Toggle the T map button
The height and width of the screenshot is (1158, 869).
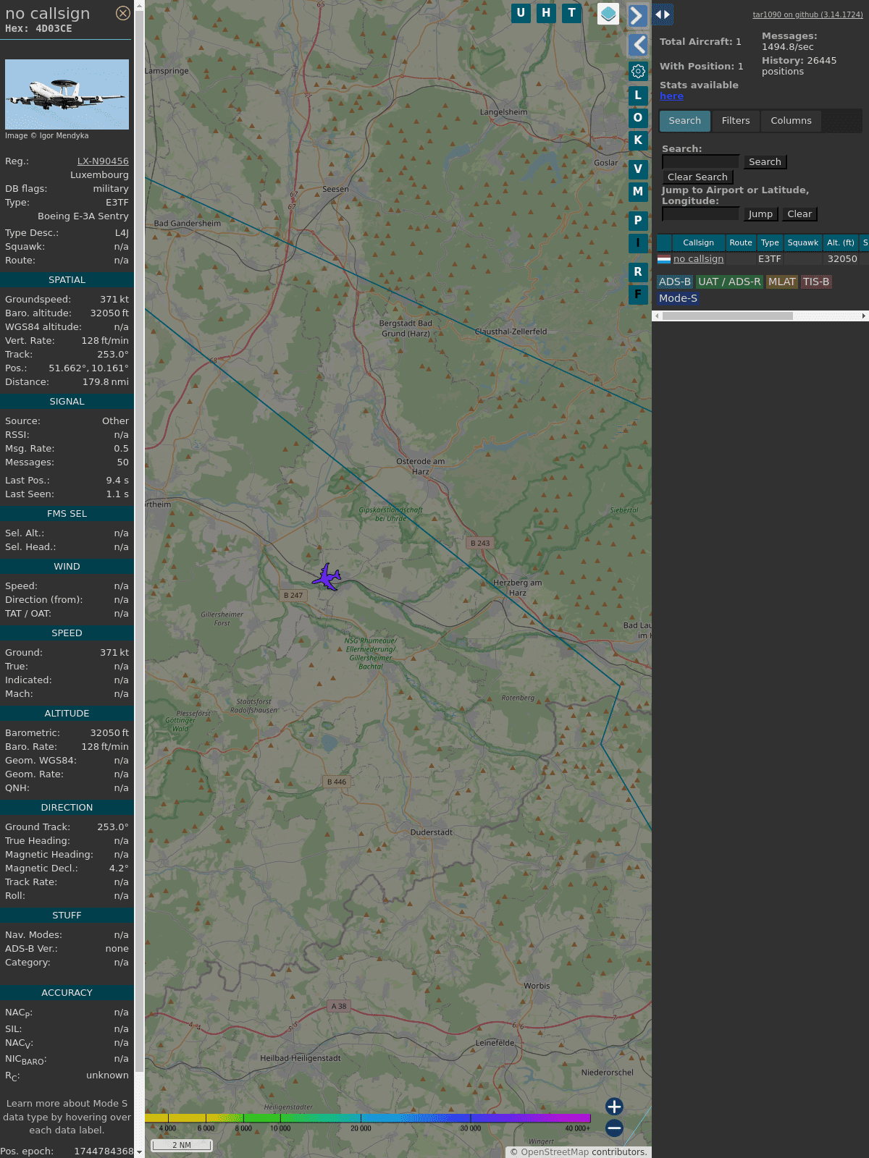572,13
